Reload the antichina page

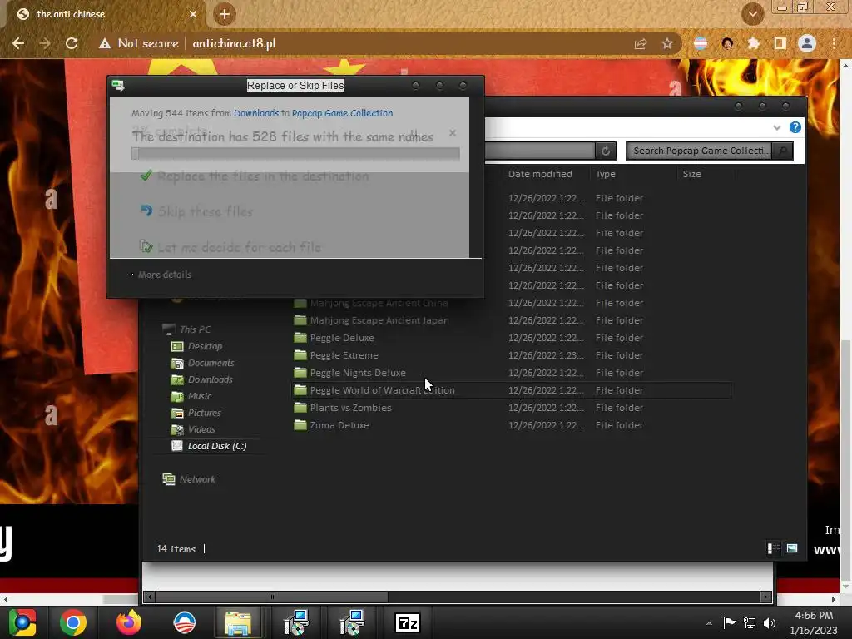pyautogui.click(x=72, y=43)
